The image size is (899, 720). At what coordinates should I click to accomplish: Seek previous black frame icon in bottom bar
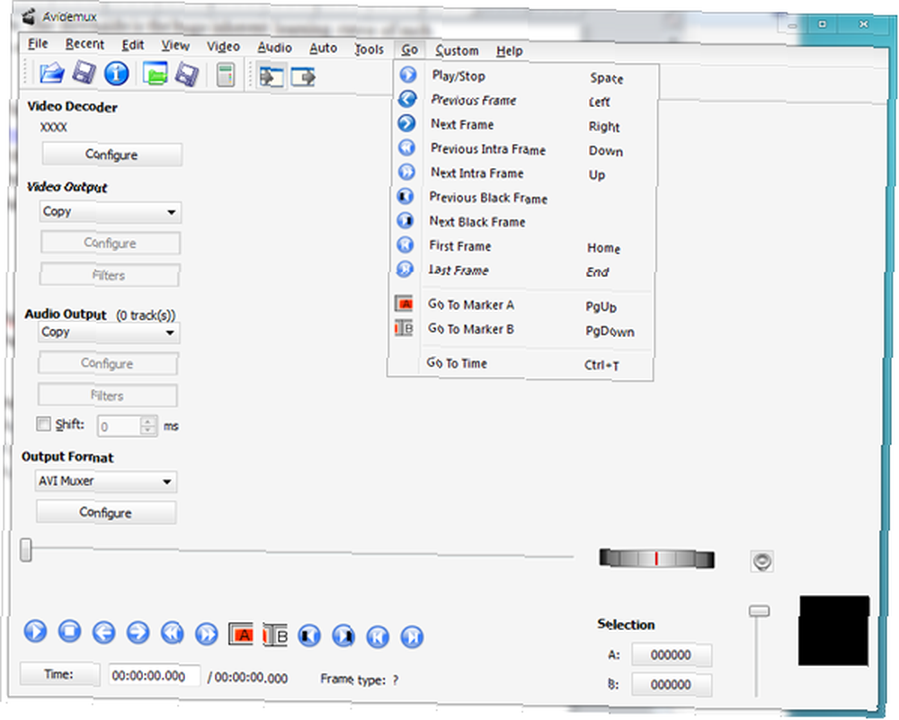pyautogui.click(x=309, y=636)
